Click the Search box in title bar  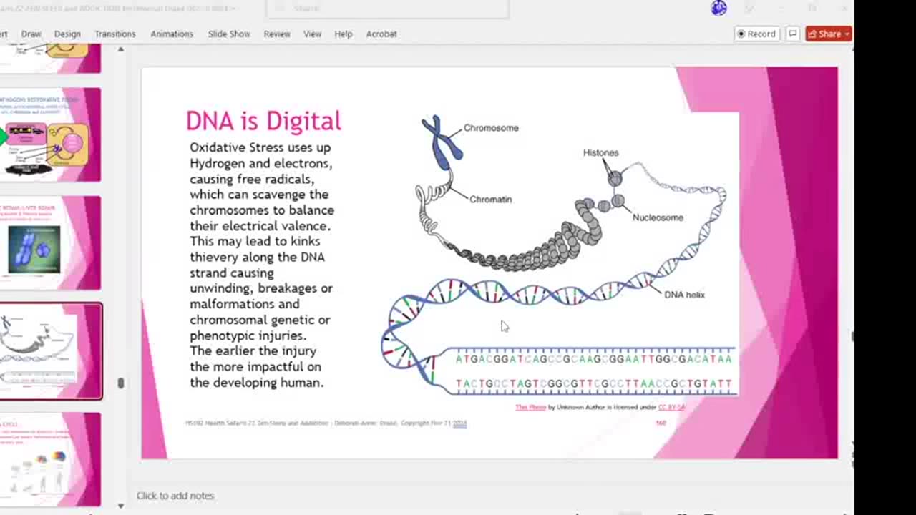click(x=387, y=9)
